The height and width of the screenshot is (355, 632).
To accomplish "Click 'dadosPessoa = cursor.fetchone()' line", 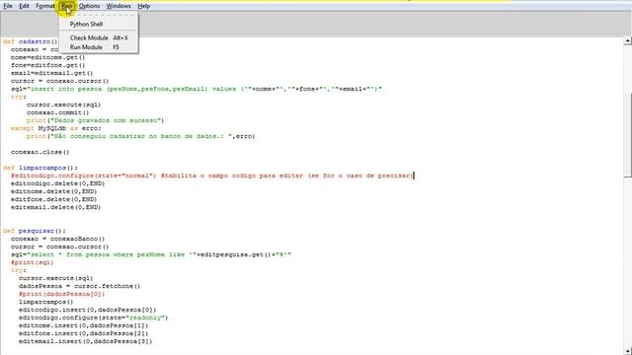I will point(79,286).
